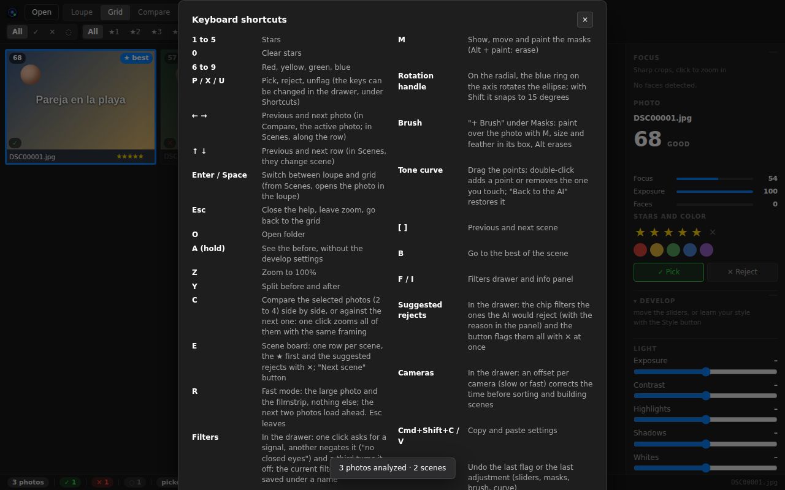Filter by three star rating
785x490 pixels.
click(x=156, y=32)
